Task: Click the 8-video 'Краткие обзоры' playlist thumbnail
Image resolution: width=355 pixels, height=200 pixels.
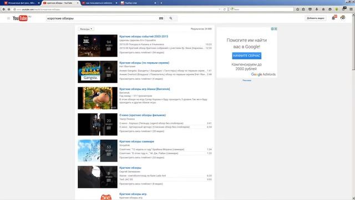Action: pyautogui.click(x=98, y=177)
